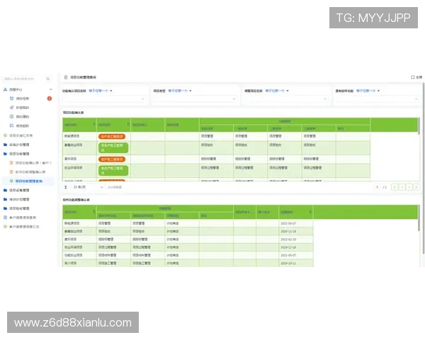Click the 我处理的 circle-check icon

pos(11,117)
